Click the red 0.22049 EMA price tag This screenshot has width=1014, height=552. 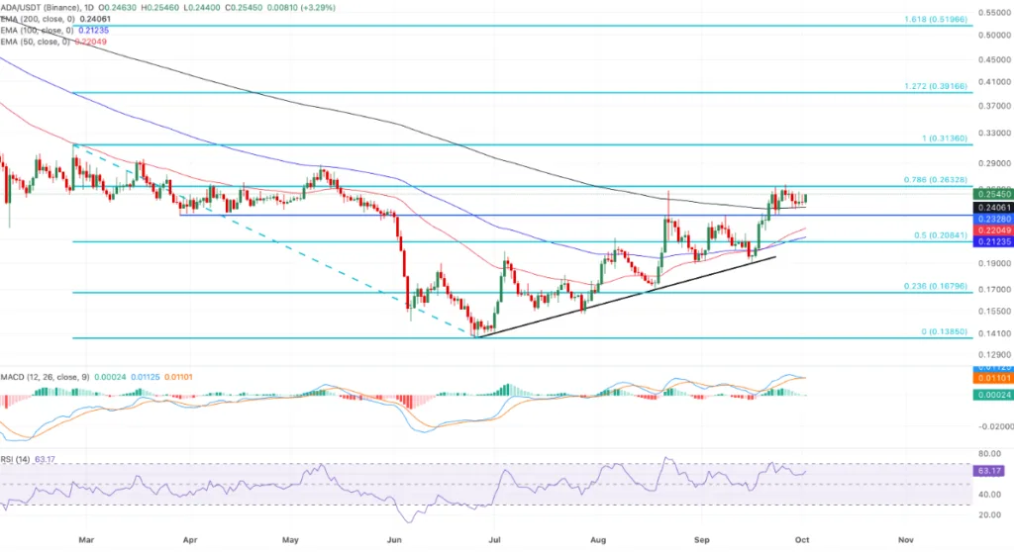pyautogui.click(x=992, y=230)
